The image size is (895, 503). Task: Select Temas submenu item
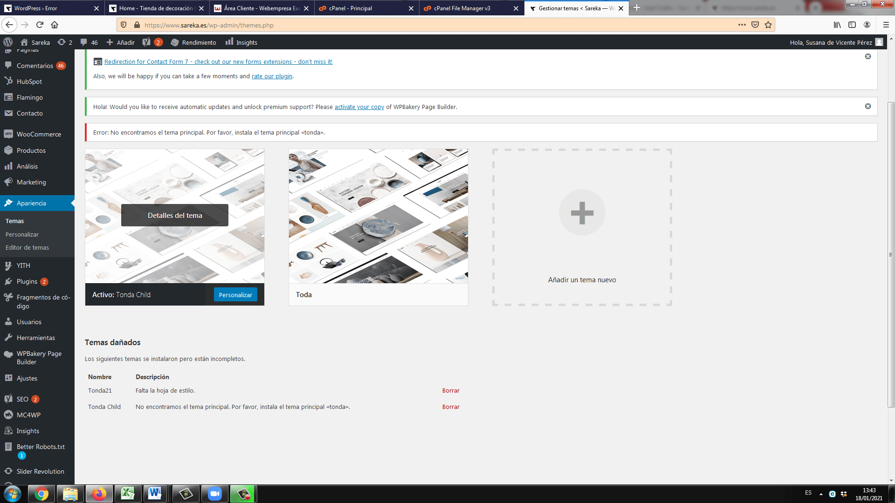(14, 221)
